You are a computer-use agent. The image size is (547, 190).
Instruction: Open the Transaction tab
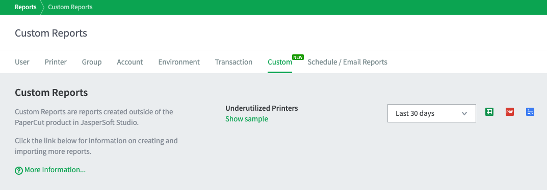233,62
